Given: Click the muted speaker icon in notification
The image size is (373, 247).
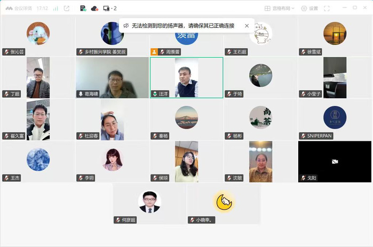Looking at the screenshot, I should [125, 26].
